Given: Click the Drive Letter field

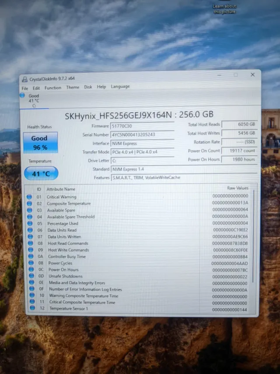Looking at the screenshot, I should pos(142,160).
